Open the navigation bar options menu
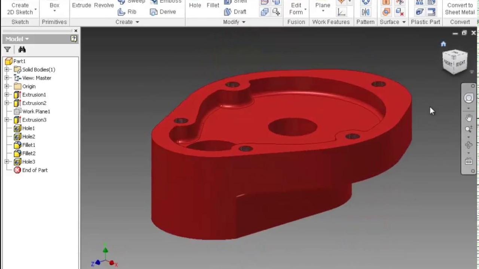The width and height of the screenshot is (479, 269). (473, 171)
